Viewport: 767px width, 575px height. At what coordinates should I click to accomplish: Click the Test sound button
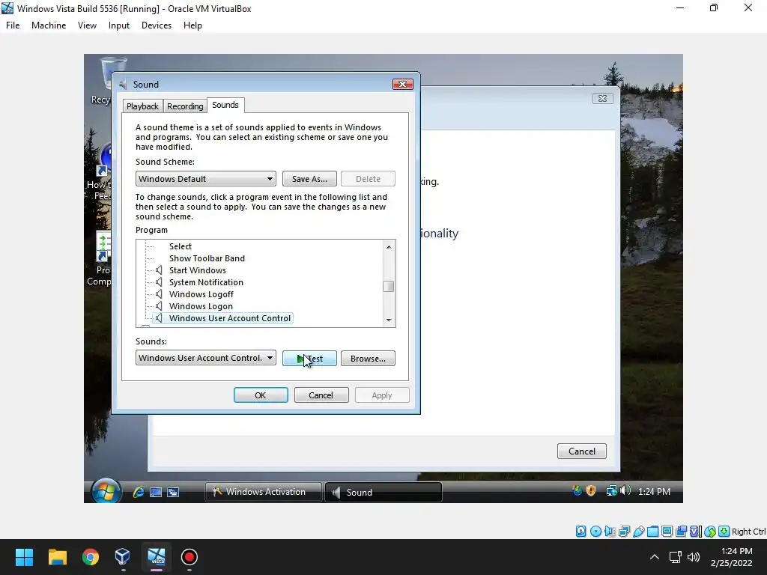309,359
